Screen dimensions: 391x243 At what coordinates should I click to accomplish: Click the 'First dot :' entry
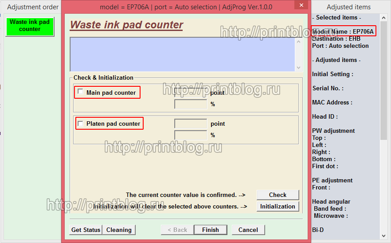click(325, 166)
